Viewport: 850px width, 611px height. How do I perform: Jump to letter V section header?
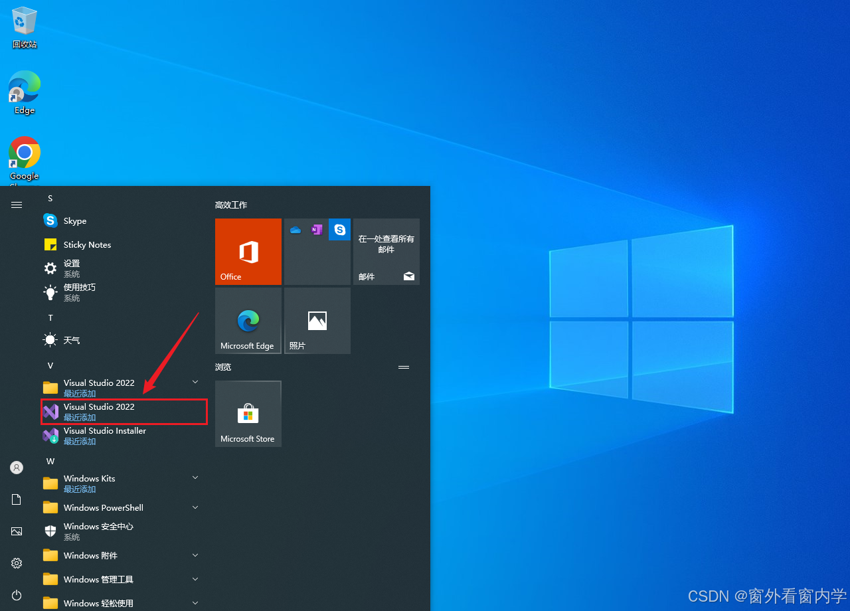tap(50, 365)
